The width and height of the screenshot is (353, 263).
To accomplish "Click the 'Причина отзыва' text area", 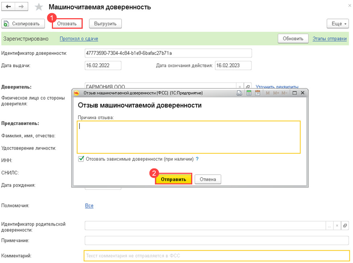I will coord(189,137).
